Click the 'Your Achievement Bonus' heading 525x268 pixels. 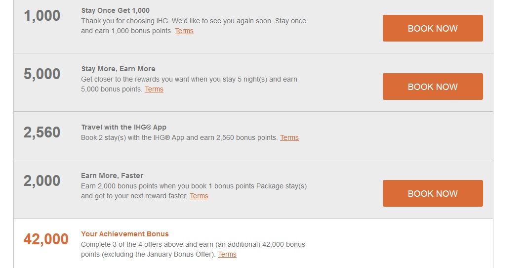pos(125,234)
